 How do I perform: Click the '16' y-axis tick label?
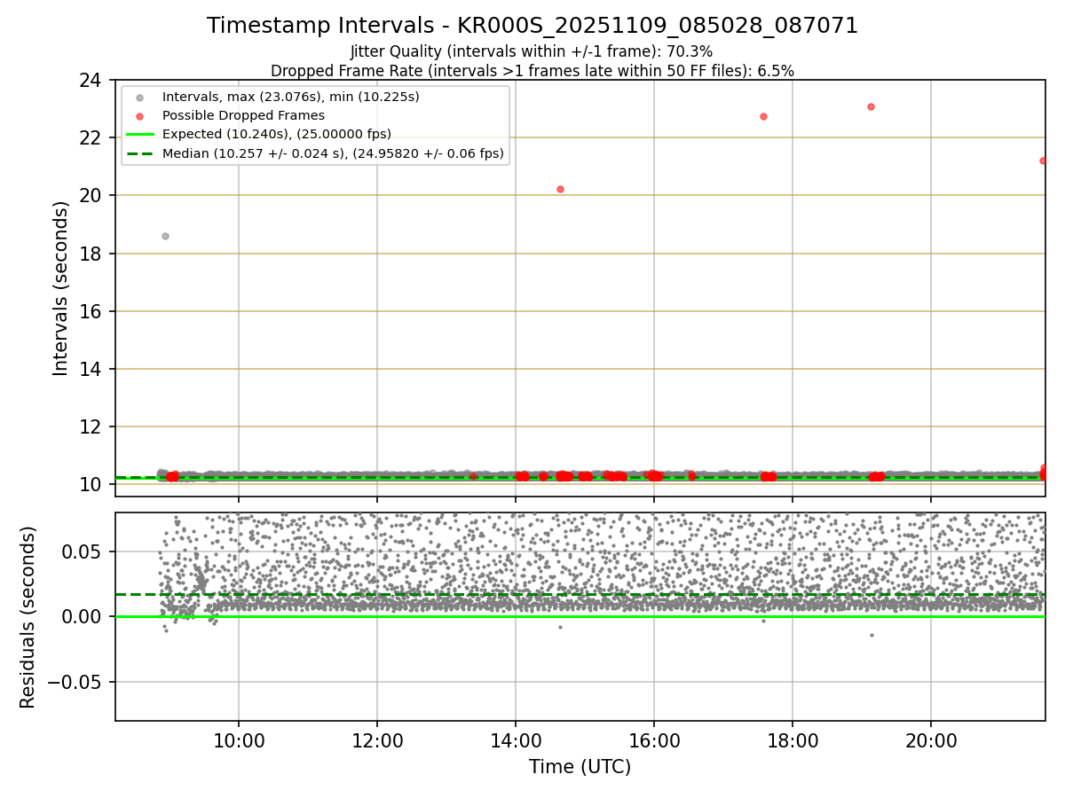pyautogui.click(x=90, y=311)
